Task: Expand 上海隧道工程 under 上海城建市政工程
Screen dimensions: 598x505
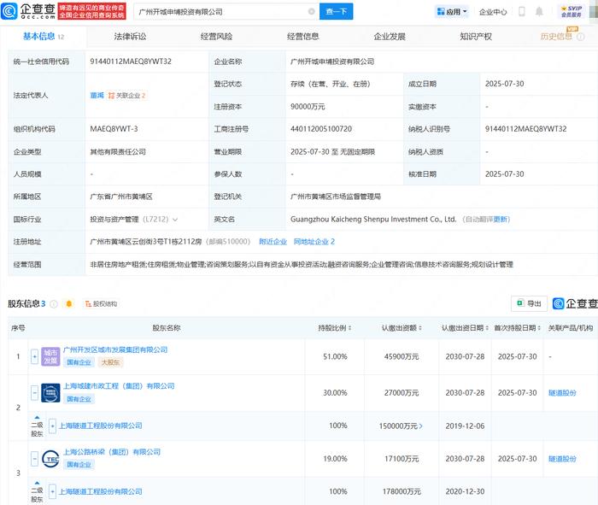Action: click(53, 426)
